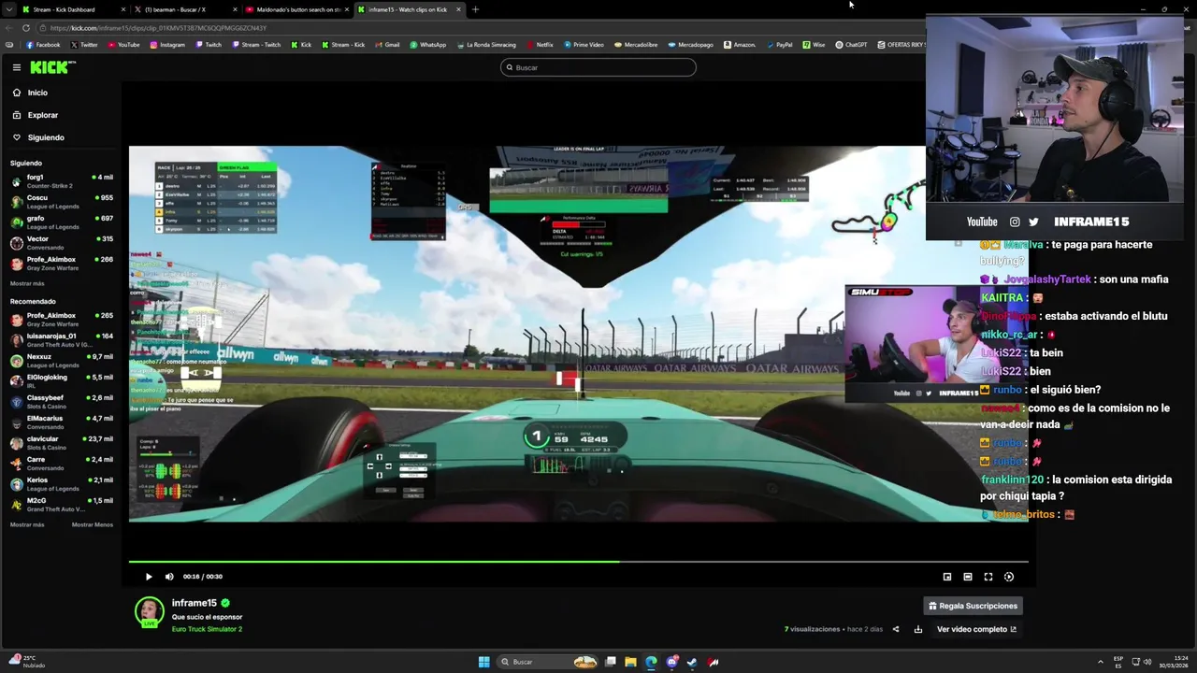Click Inicio in the sidebar
The width and height of the screenshot is (1197, 673).
(x=37, y=93)
